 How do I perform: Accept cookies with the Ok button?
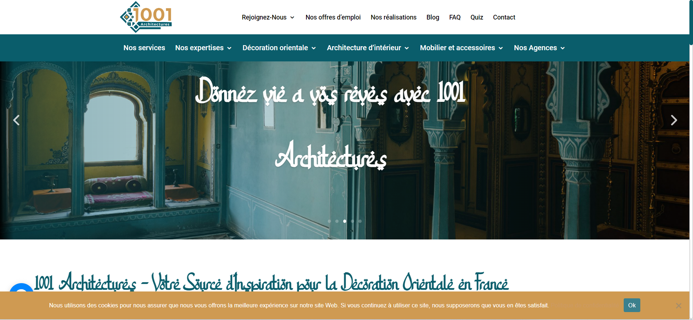coord(632,305)
